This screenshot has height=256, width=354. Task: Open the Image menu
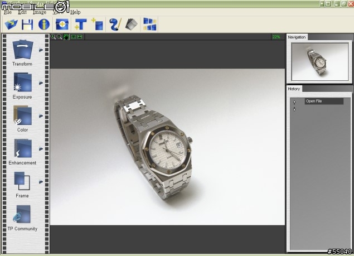click(x=40, y=12)
